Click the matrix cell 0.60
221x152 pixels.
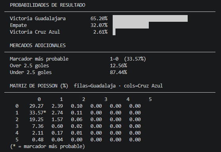(x=57, y=126)
